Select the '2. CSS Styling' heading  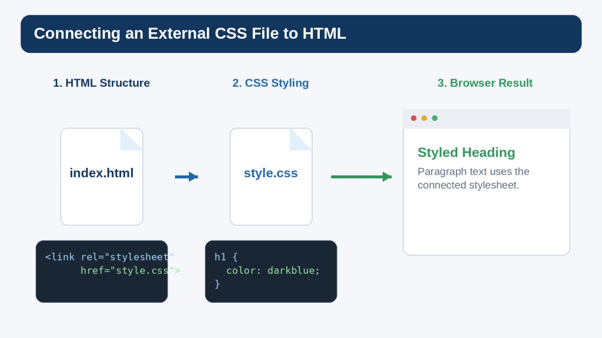click(270, 83)
